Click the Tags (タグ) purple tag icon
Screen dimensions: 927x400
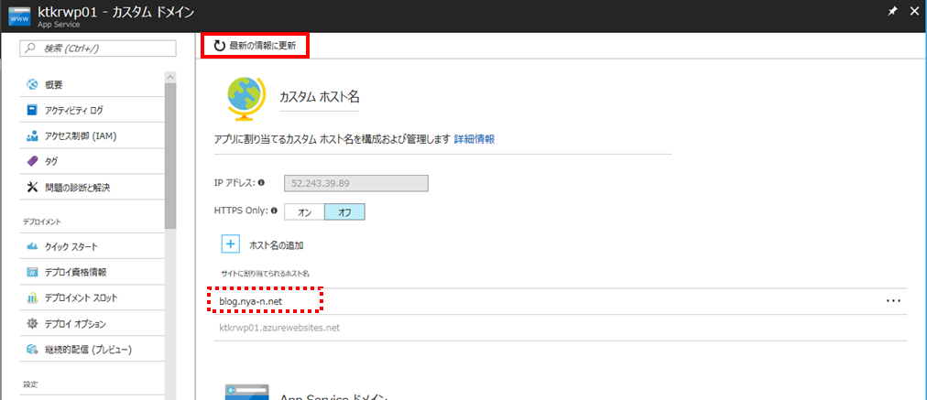[32, 161]
